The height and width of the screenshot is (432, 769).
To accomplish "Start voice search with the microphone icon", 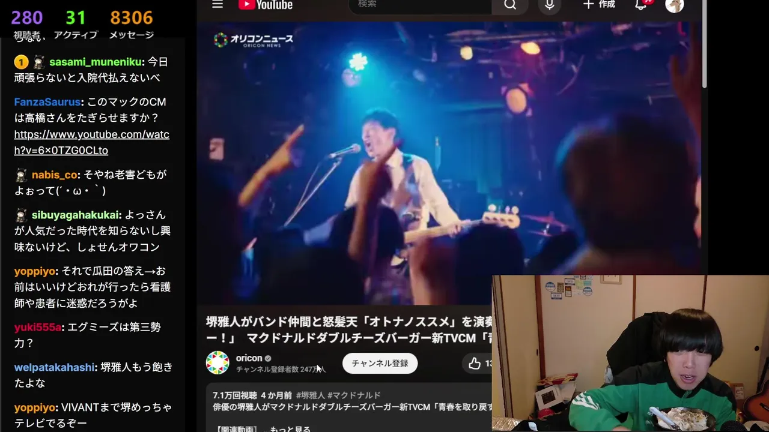I will [550, 5].
